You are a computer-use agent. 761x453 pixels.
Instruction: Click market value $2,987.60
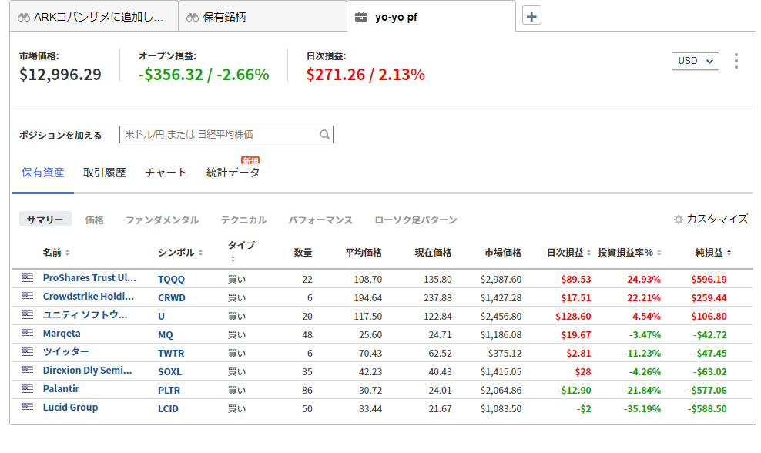[501, 279]
